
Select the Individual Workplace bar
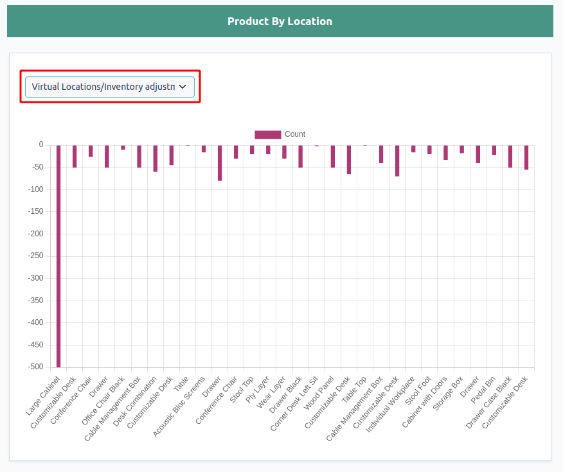click(x=413, y=148)
